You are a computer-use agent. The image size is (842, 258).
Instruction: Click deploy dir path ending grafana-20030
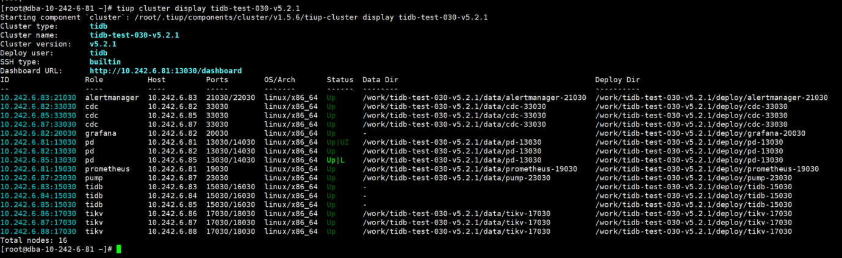(x=700, y=133)
